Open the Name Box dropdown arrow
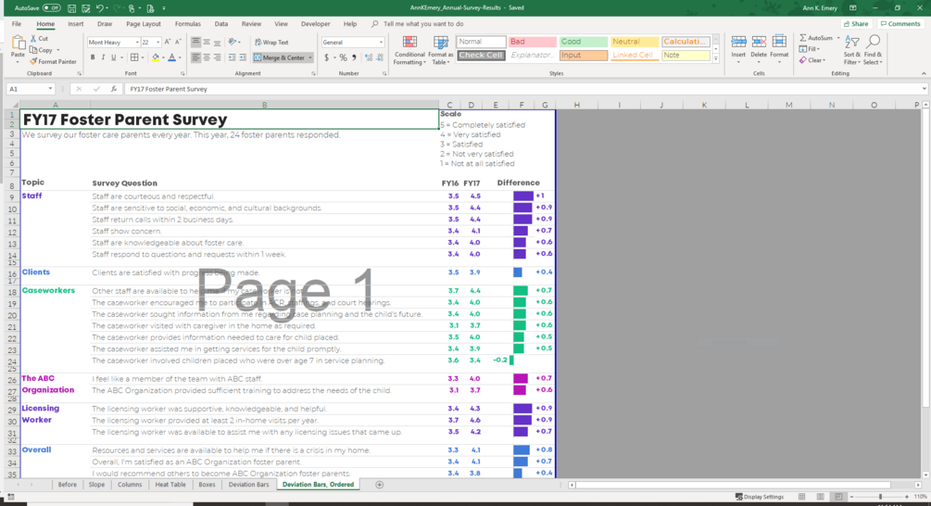The width and height of the screenshot is (931, 506). 50,89
